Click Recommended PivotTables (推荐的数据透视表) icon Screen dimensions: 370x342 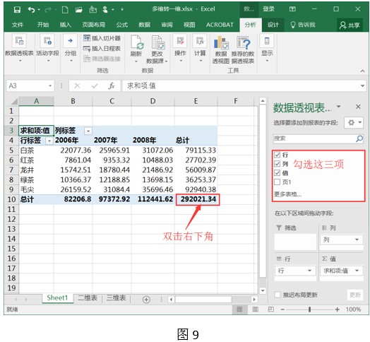(243, 42)
